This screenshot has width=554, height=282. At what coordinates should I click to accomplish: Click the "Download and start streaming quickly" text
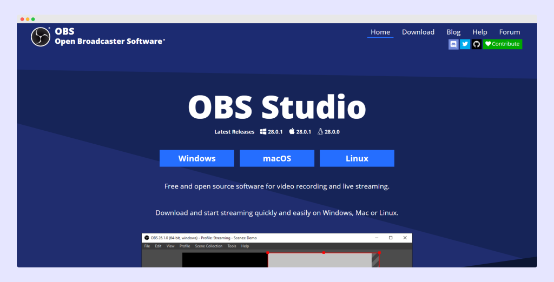pyautogui.click(x=277, y=213)
